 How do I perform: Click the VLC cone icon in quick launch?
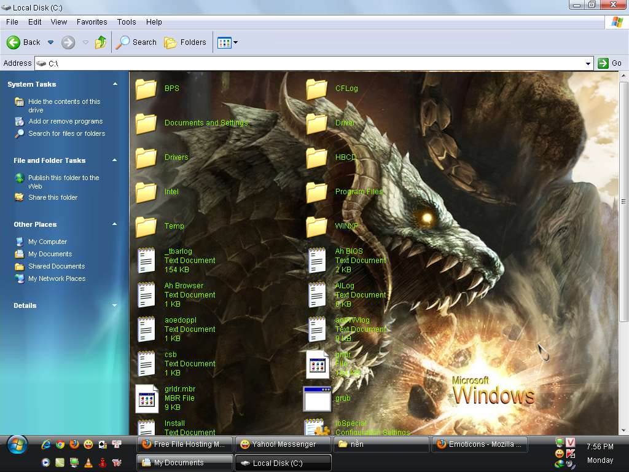(88, 462)
